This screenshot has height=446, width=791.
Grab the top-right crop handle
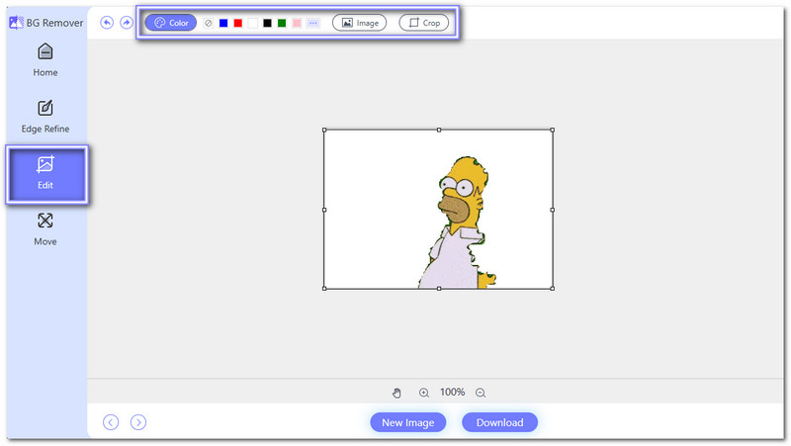[x=553, y=131]
